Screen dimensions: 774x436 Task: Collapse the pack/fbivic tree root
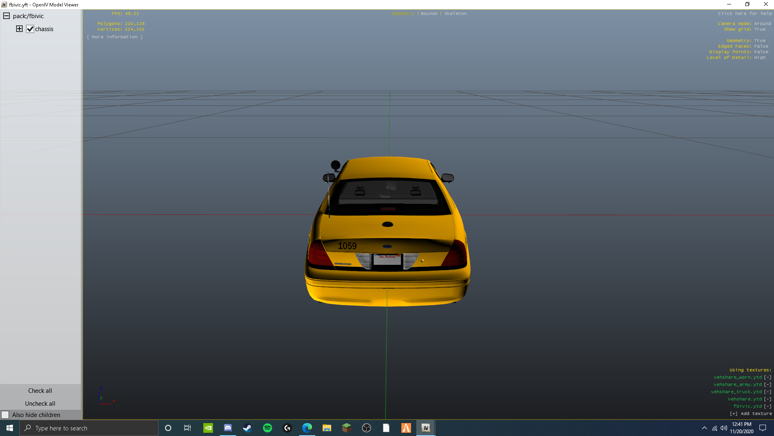tap(6, 16)
